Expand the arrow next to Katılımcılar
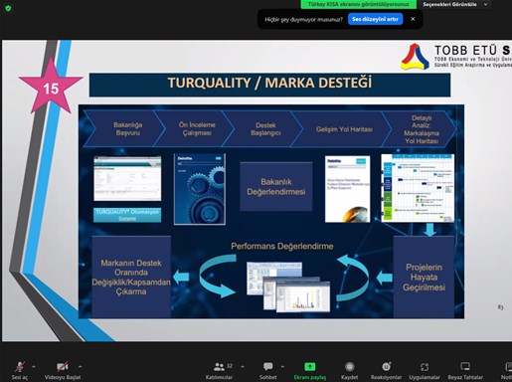Image resolution: width=512 pixels, height=382 pixels. coord(243,367)
